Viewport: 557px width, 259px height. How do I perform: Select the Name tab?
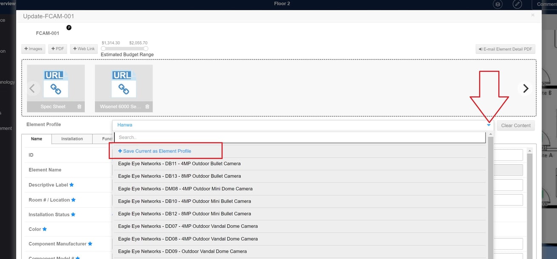tap(37, 139)
